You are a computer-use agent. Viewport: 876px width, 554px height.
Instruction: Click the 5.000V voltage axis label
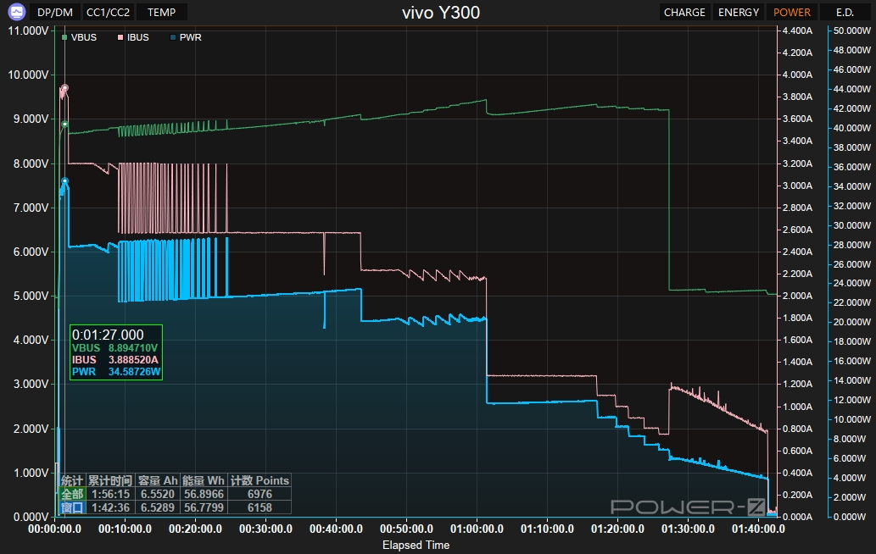tap(31, 296)
